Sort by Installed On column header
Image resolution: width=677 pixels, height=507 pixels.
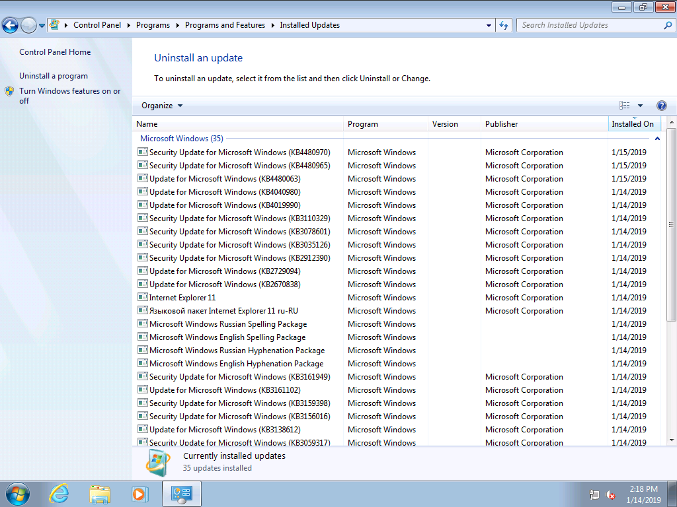click(x=634, y=123)
